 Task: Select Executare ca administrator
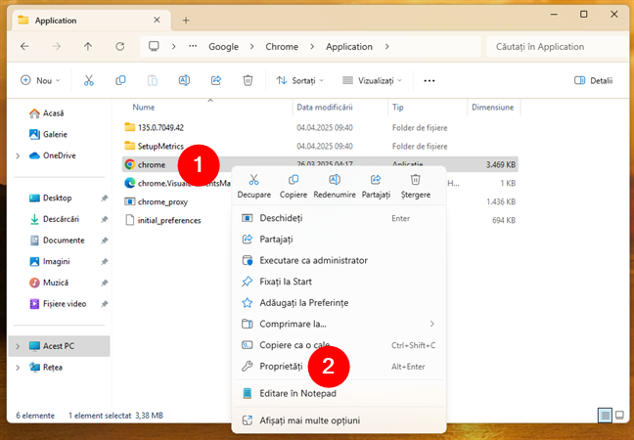(339, 260)
